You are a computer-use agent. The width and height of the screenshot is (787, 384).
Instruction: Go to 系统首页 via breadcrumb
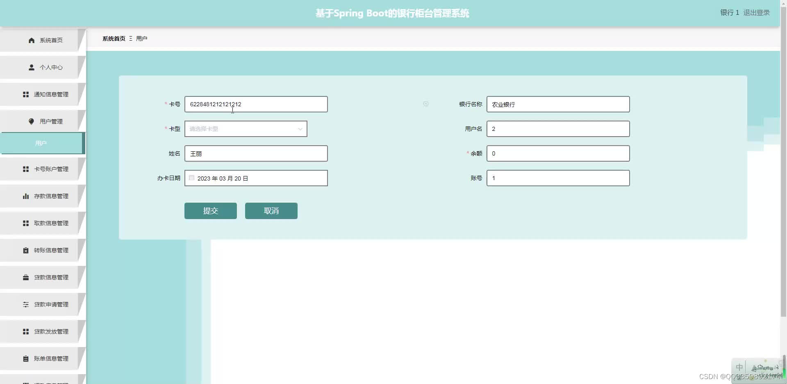tap(114, 39)
